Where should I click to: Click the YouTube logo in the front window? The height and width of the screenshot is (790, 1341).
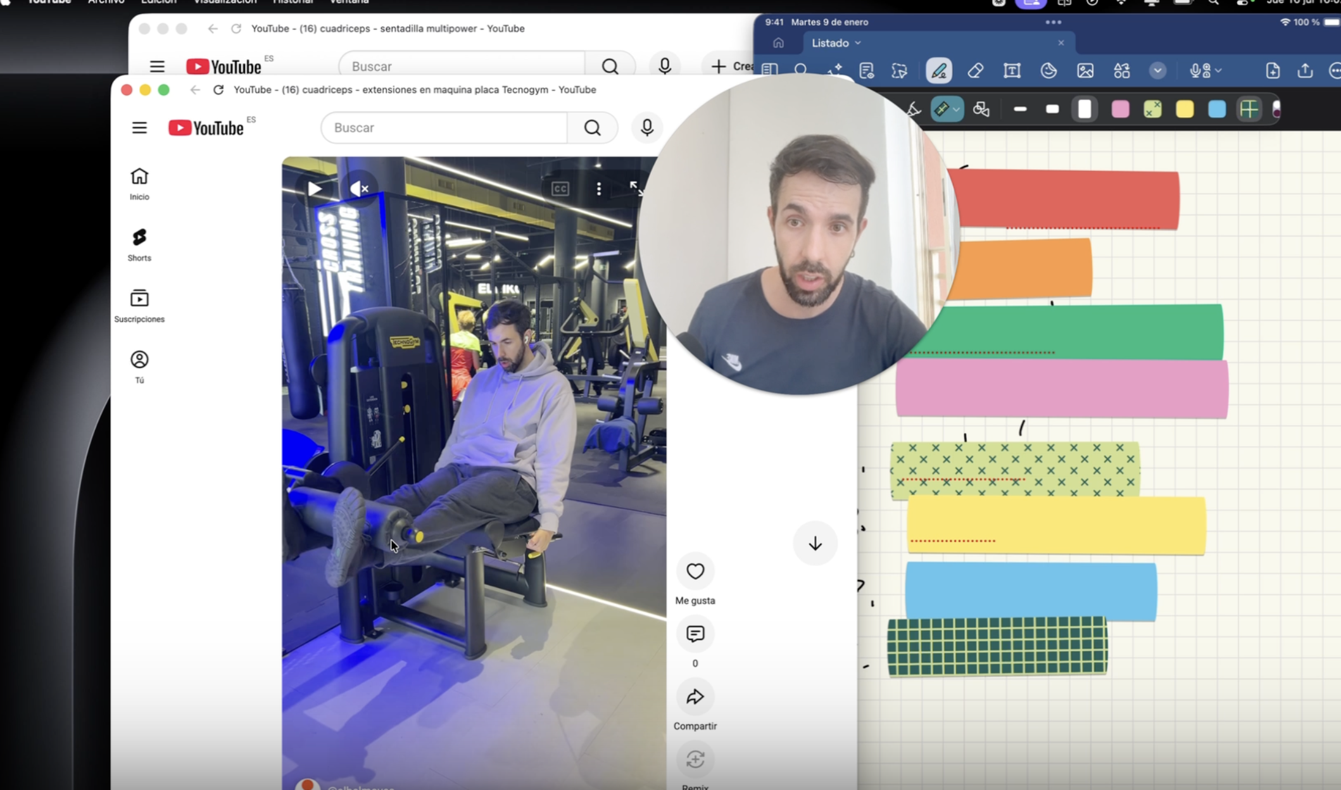coord(206,128)
